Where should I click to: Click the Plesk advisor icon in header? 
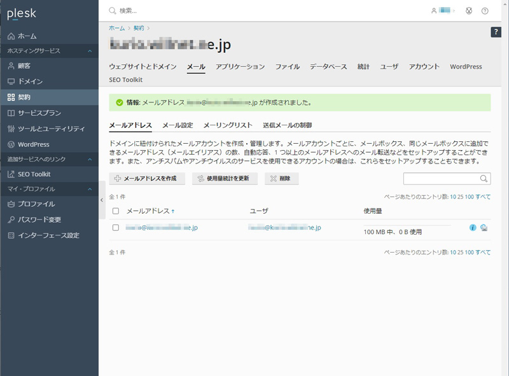(469, 11)
